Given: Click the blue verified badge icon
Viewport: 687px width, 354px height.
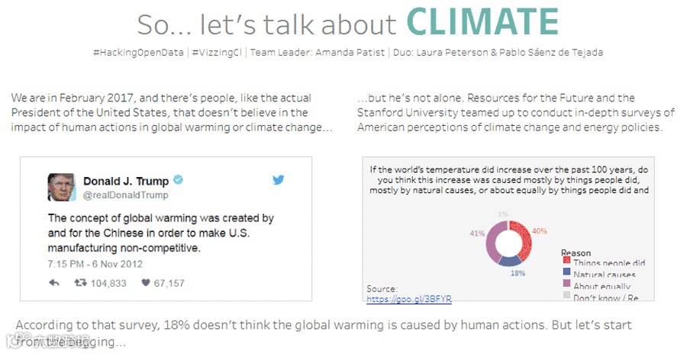Looking at the screenshot, I should click(178, 181).
